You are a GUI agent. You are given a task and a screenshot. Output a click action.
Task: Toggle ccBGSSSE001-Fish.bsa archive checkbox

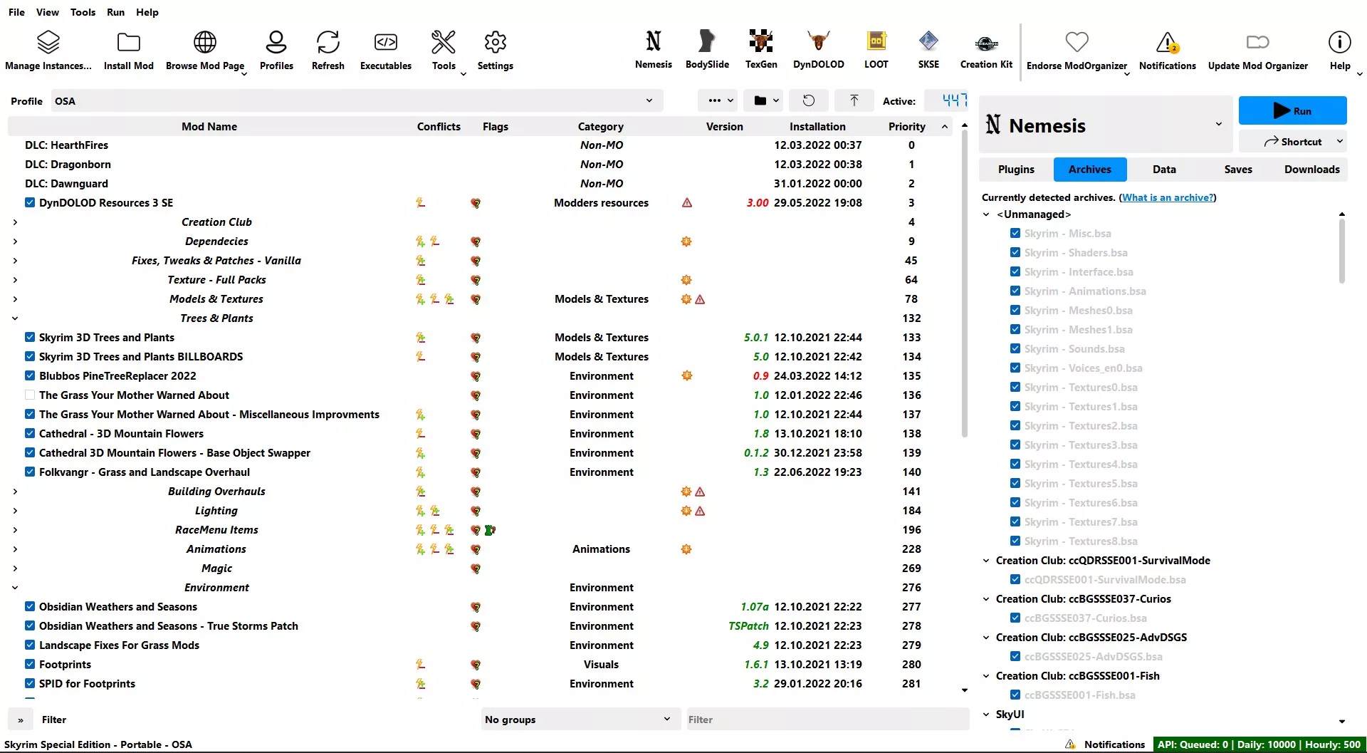1015,695
